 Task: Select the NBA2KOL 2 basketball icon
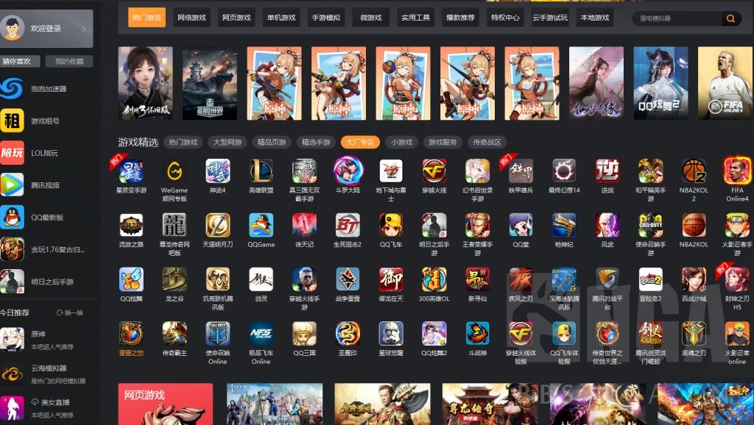[x=694, y=171]
